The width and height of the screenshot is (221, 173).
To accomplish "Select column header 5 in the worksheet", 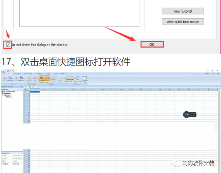I will point(73,90).
